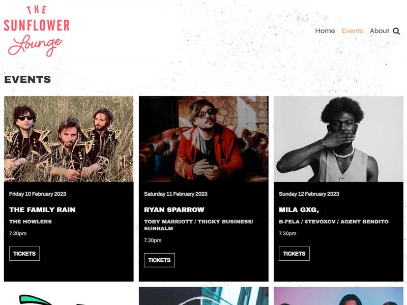The height and width of the screenshot is (305, 407).
Task: Click Tickets button for Mila GXG
Action: [294, 254]
